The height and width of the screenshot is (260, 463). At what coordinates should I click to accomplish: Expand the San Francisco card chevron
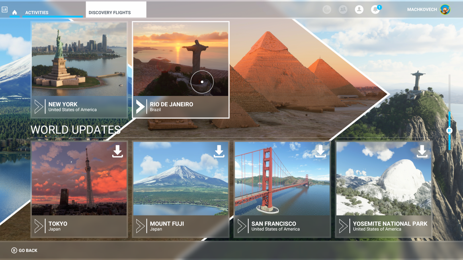[x=242, y=227]
